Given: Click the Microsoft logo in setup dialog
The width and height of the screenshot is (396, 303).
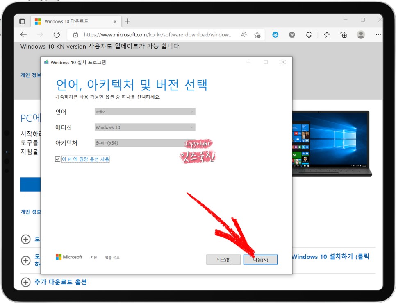Looking at the screenshot, I should [69, 257].
